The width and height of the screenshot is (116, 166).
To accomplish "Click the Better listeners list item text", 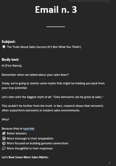I will (17, 133).
